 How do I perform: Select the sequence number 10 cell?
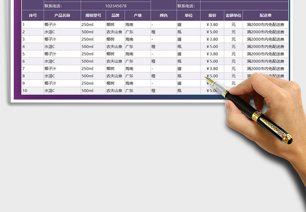coord(25,91)
